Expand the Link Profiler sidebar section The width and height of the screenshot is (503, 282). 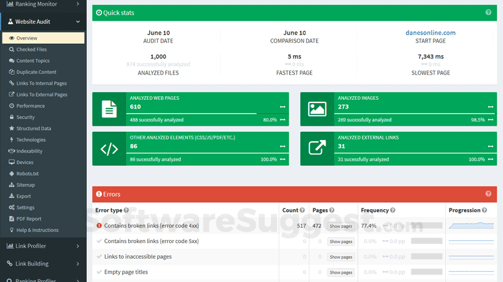tap(43, 246)
